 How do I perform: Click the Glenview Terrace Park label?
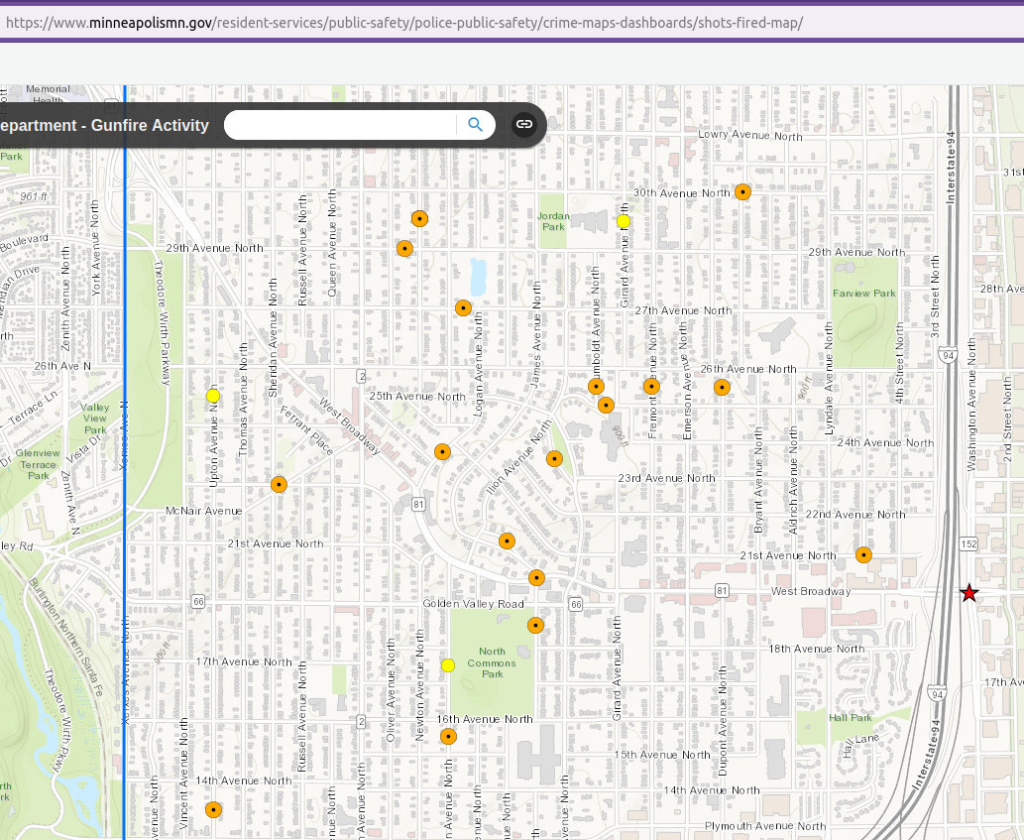tap(38, 464)
